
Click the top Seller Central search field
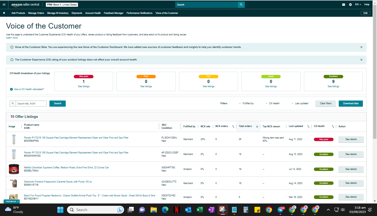(x=207, y=4)
